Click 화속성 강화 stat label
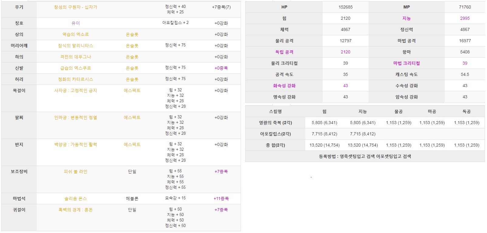Image resolution: width=487 pixels, height=233 pixels. [x=284, y=86]
